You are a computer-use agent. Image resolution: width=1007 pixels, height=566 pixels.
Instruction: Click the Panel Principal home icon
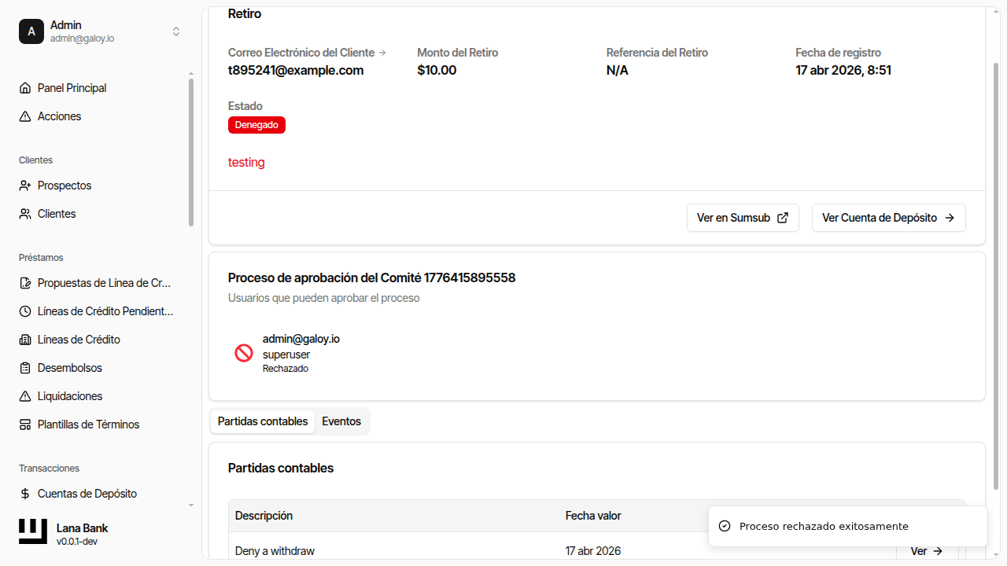click(x=25, y=88)
